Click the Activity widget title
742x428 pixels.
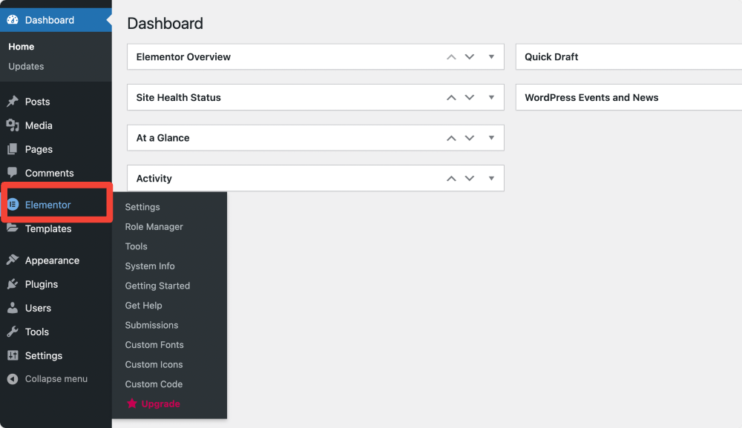coord(154,178)
